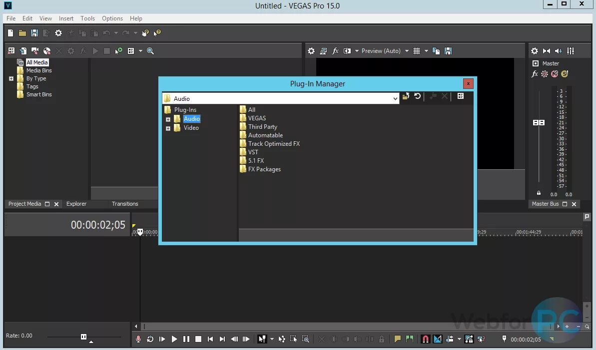Viewport: 596px width, 350px height.
Task: Open Master Bus audio properties gear
Action: [x=535, y=51]
